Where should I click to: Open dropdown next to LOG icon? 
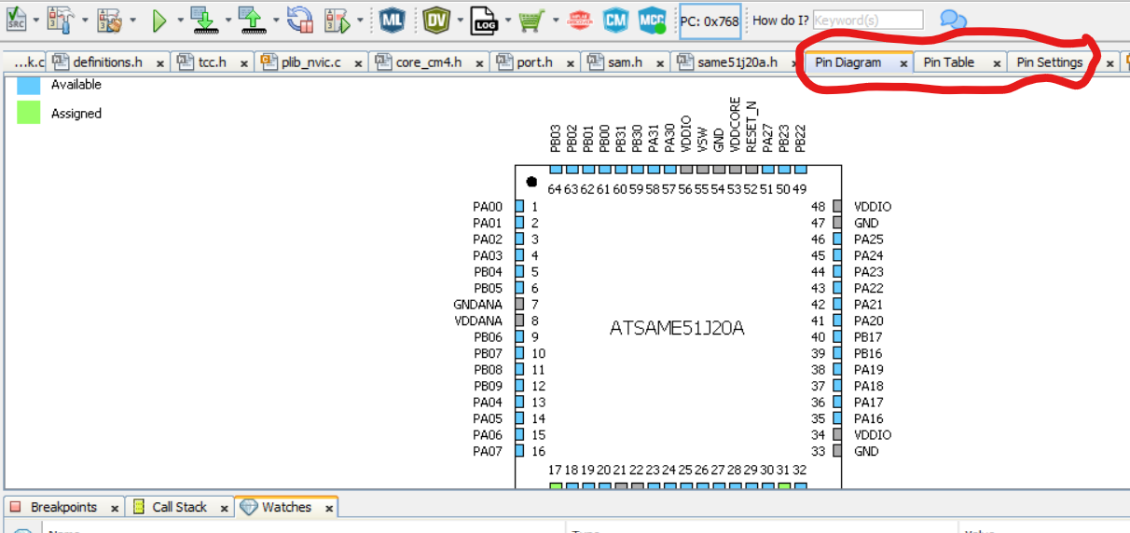pyautogui.click(x=507, y=20)
